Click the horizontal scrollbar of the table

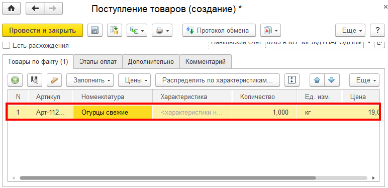click(167, 177)
